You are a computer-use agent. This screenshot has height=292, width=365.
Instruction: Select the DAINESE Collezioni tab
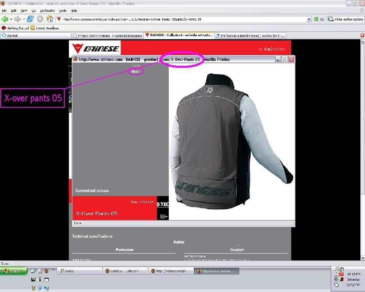click(179, 35)
